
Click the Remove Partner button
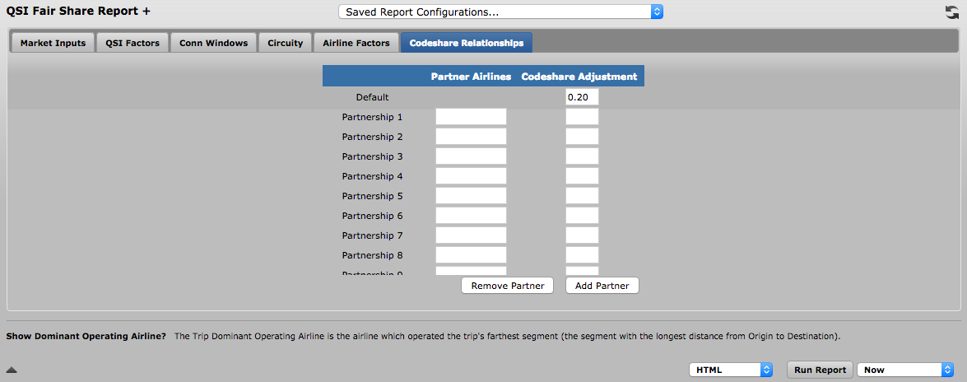click(508, 286)
